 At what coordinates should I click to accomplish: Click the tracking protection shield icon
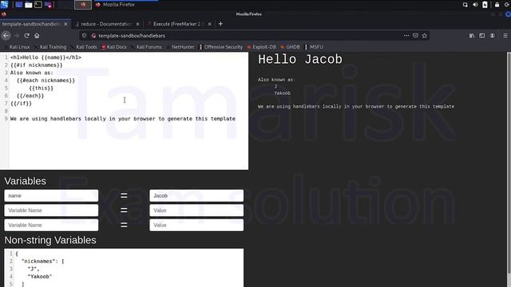pos(84,36)
